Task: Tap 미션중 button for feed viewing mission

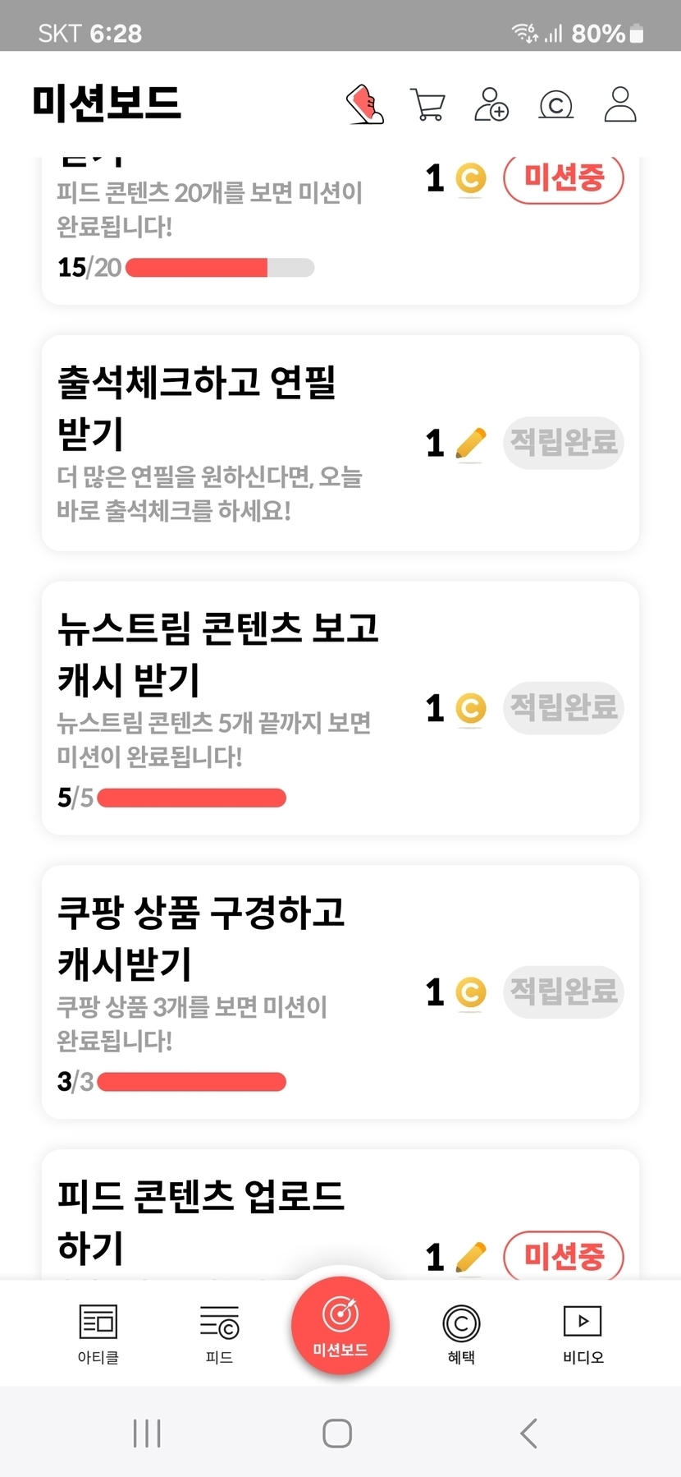Action: (x=564, y=177)
